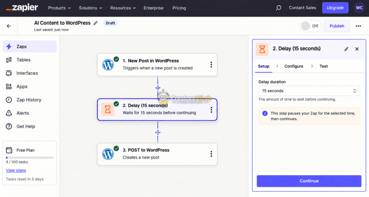Click the Get Help question mark icon

[x=9, y=126]
